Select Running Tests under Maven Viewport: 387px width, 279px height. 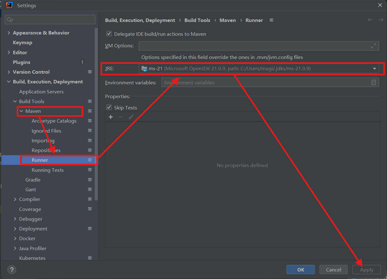coord(48,170)
